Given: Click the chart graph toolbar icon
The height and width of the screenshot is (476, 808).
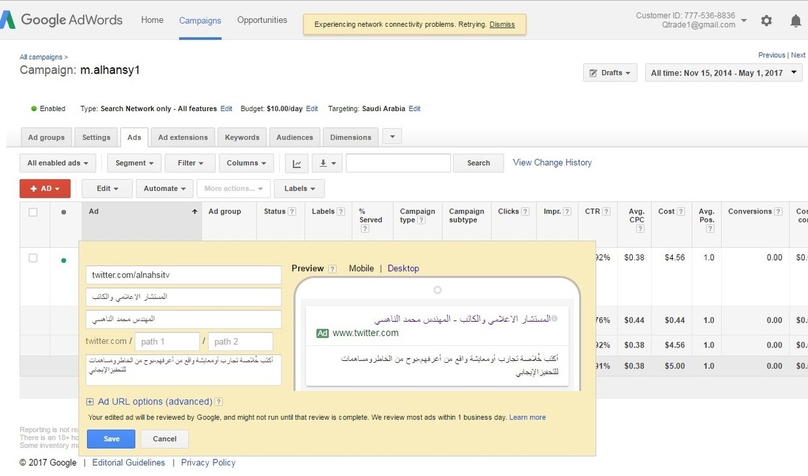Looking at the screenshot, I should point(297,163).
